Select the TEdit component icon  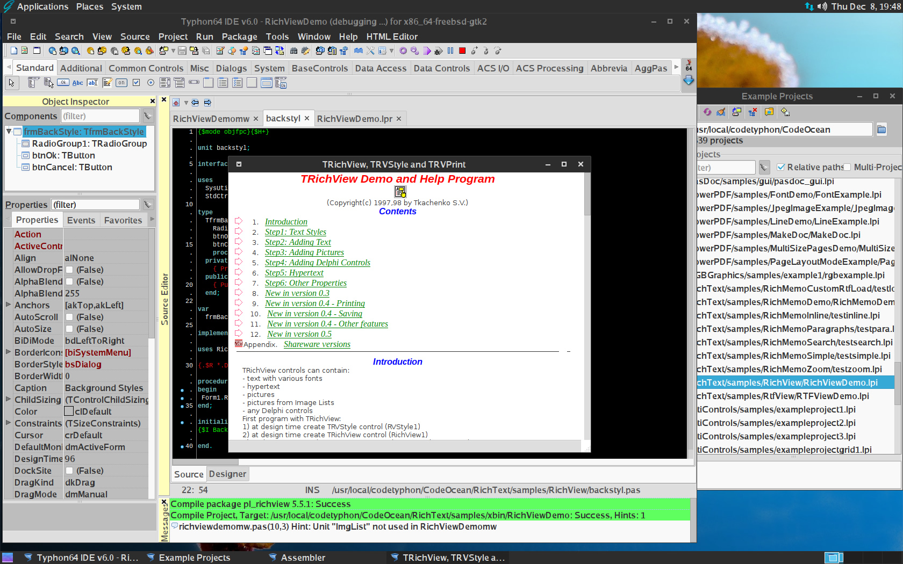tap(92, 83)
